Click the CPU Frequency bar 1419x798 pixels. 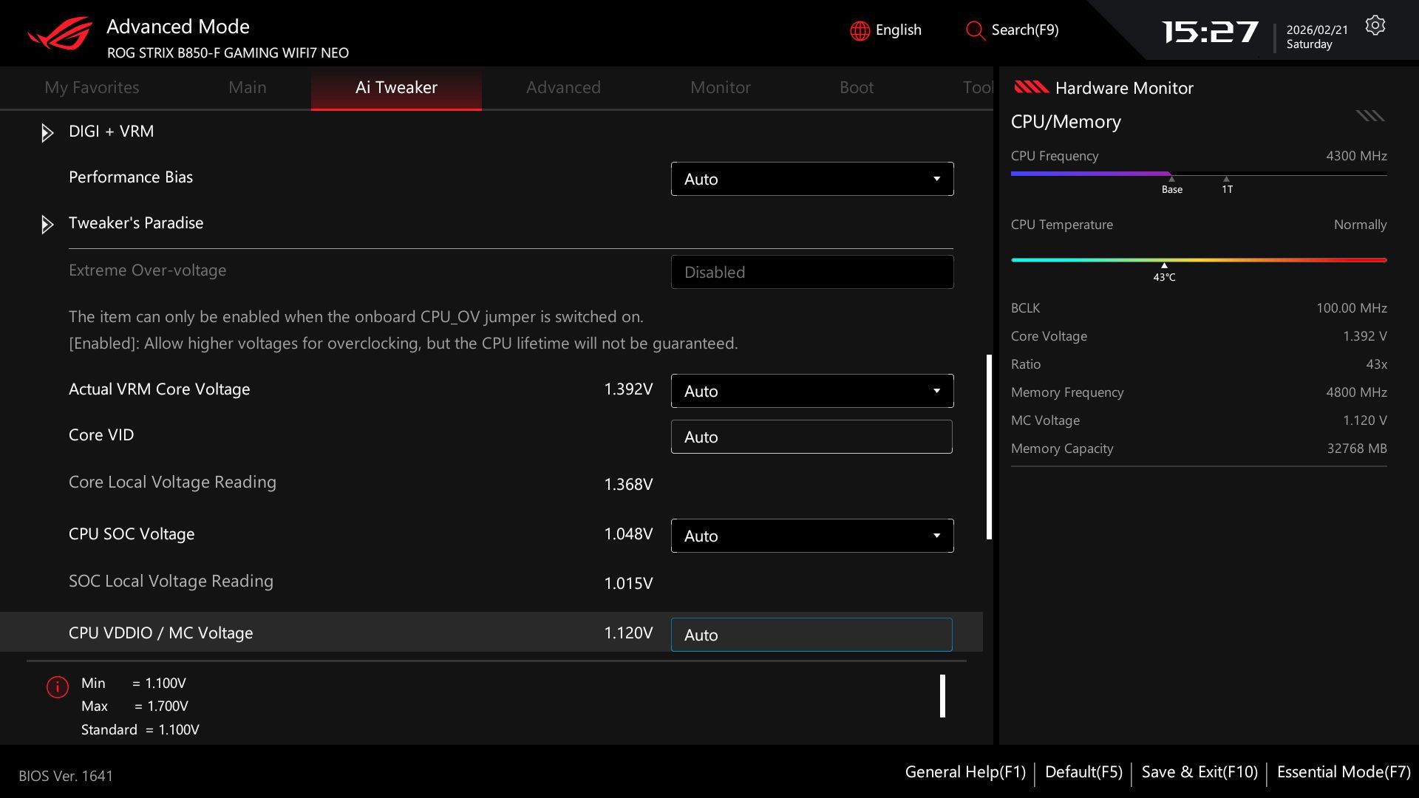click(x=1199, y=174)
